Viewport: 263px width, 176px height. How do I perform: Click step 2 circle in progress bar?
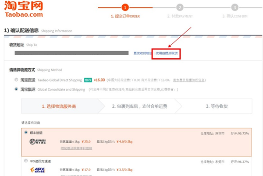click(180, 7)
